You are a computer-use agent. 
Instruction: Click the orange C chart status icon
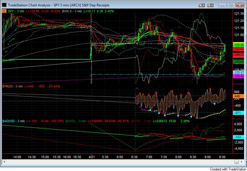point(4,11)
